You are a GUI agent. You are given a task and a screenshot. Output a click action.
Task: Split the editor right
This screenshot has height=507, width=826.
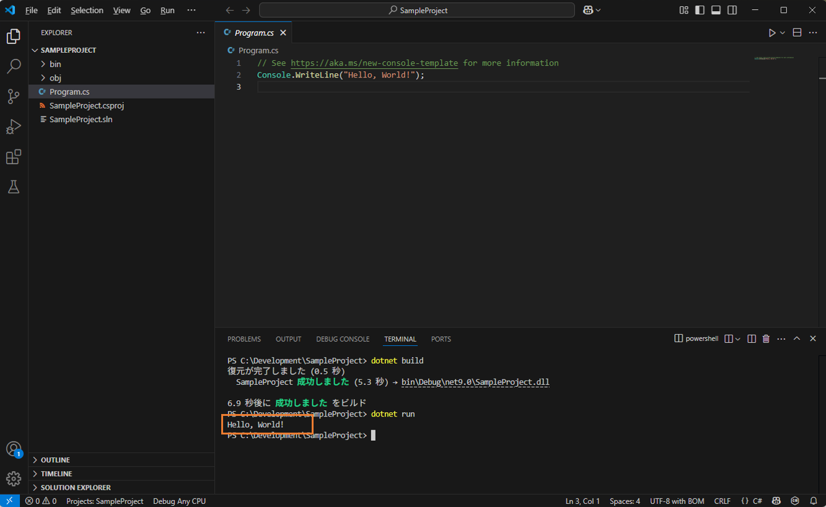tap(797, 33)
